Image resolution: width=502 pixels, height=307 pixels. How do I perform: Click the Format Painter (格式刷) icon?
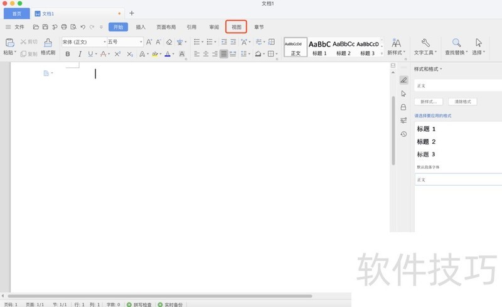click(48, 43)
